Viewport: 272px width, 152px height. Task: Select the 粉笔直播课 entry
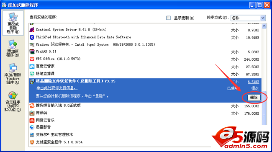tap(145, 74)
